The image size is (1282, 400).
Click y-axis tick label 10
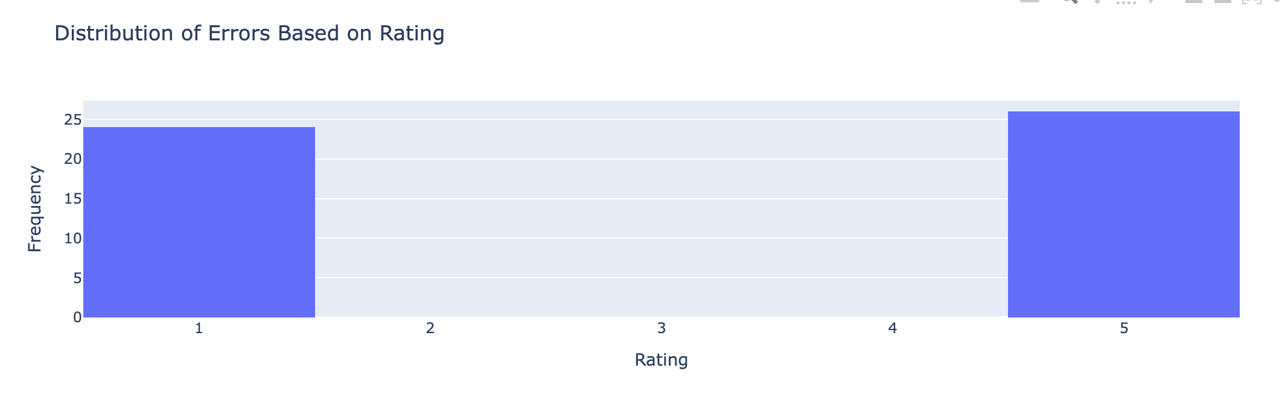coord(72,239)
